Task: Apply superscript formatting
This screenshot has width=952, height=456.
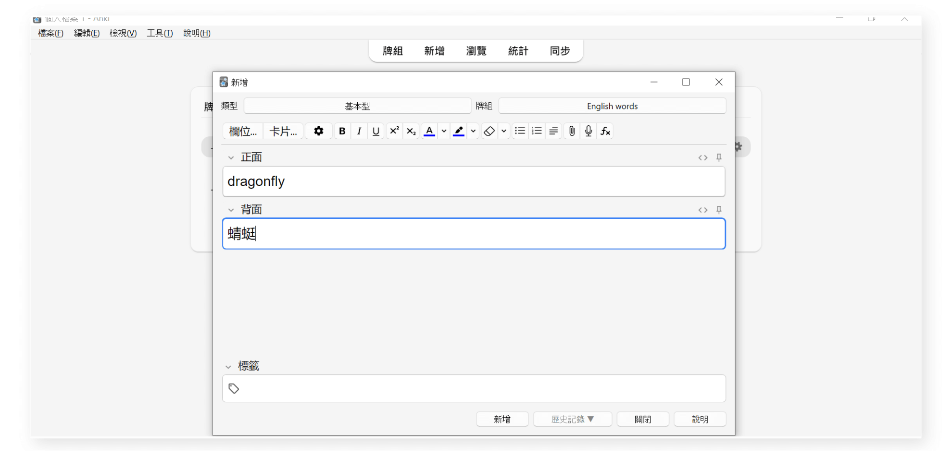Action: click(394, 131)
